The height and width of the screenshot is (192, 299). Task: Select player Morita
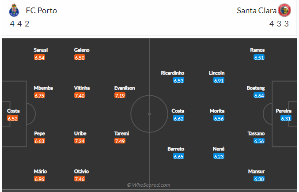pos(217,111)
